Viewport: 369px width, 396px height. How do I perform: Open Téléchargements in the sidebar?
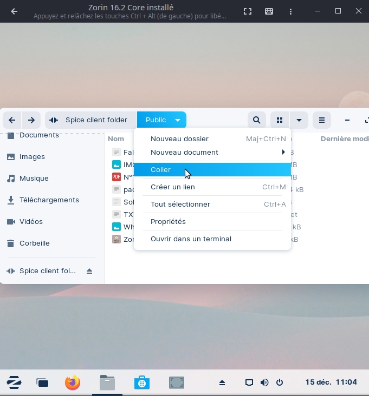(49, 200)
